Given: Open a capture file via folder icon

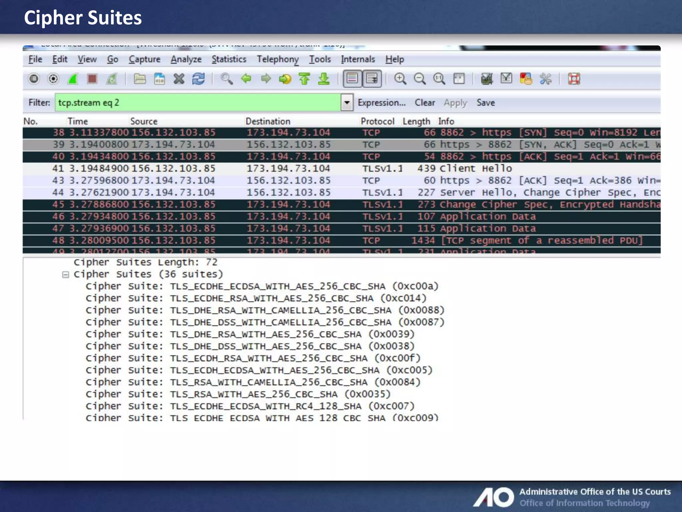Looking at the screenshot, I should pos(140,79).
